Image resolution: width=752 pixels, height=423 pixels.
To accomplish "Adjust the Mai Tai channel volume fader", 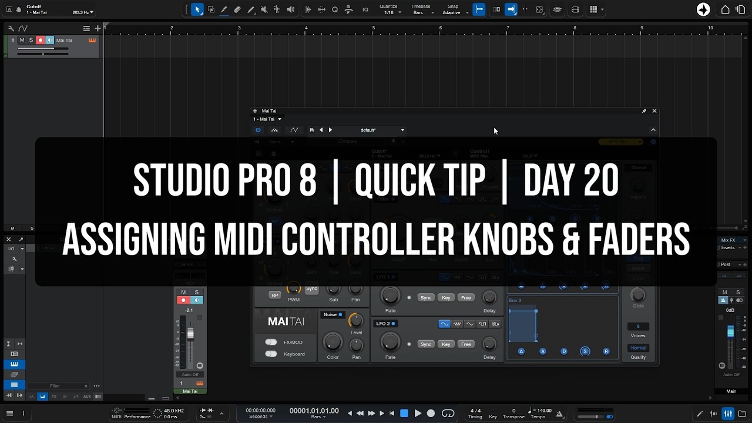I will coord(190,334).
